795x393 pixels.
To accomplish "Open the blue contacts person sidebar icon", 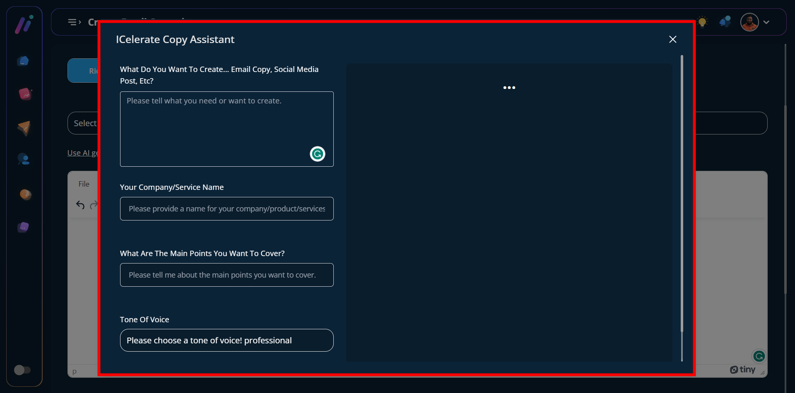I will point(24,159).
